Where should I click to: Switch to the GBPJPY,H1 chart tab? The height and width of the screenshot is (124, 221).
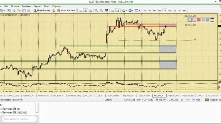[173, 96]
